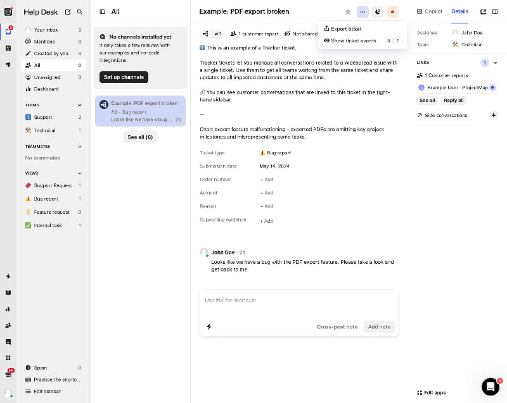Click the compose new message icon
The image size is (507, 403).
(x=68, y=12)
